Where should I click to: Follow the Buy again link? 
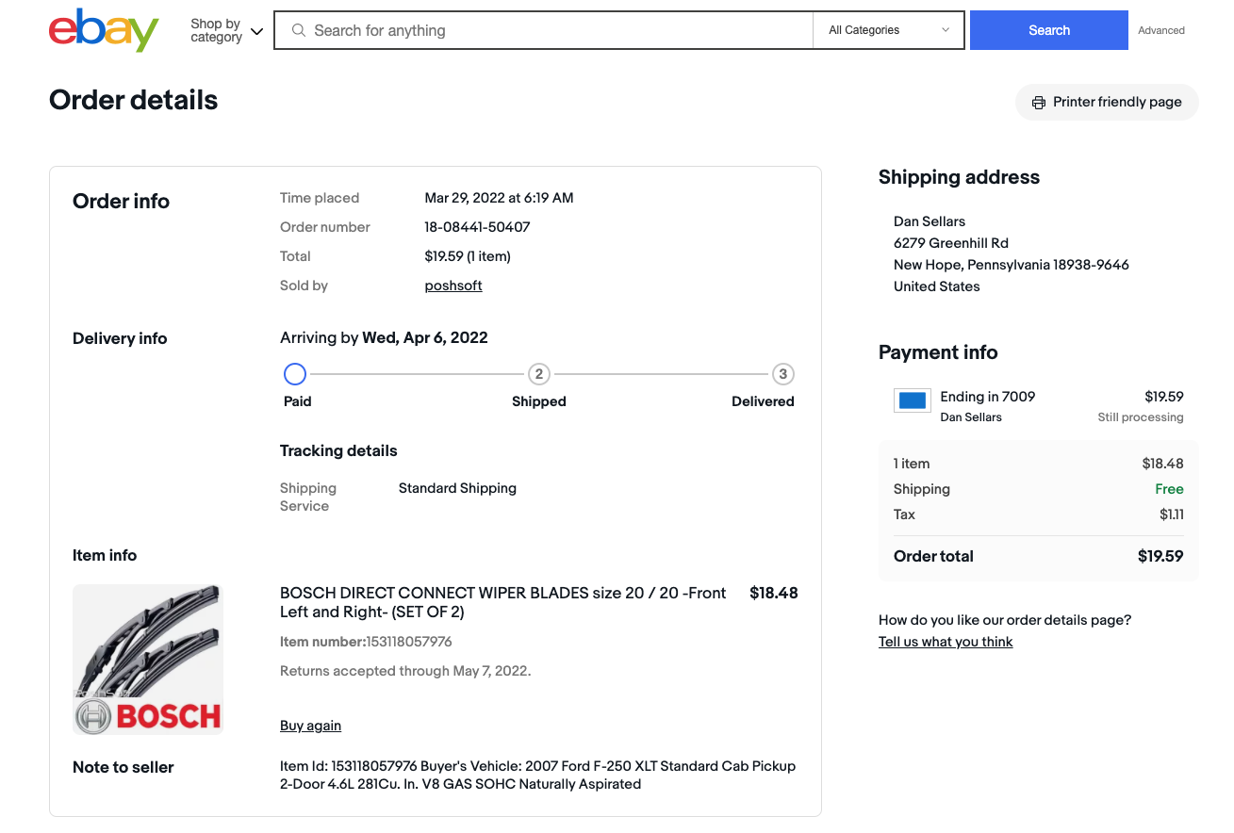[310, 726]
